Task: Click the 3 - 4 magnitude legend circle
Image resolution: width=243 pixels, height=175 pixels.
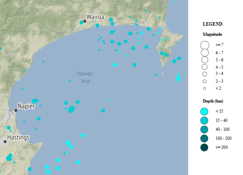Action: point(205,74)
